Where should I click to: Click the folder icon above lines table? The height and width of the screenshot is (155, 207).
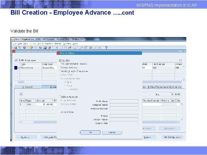click(21, 94)
